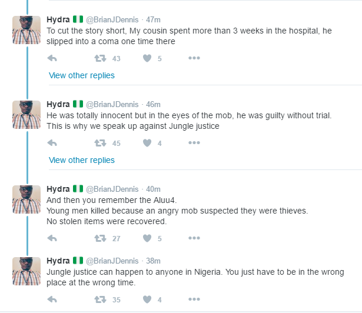Reply to the 47m hospital coma tweet
Image resolution: width=362 pixels, height=313 pixels.
pyautogui.click(x=52, y=58)
